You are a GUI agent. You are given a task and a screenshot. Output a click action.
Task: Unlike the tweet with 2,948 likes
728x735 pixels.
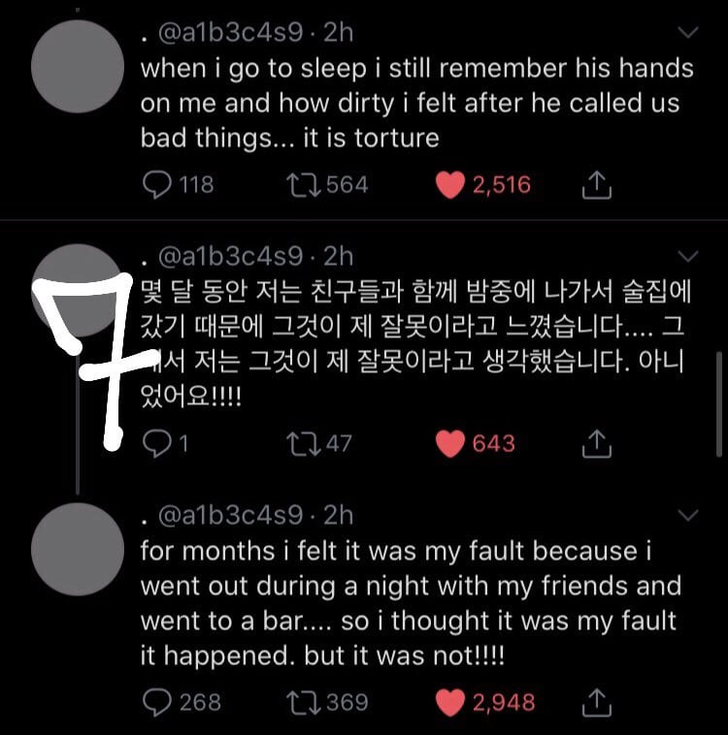(x=449, y=701)
